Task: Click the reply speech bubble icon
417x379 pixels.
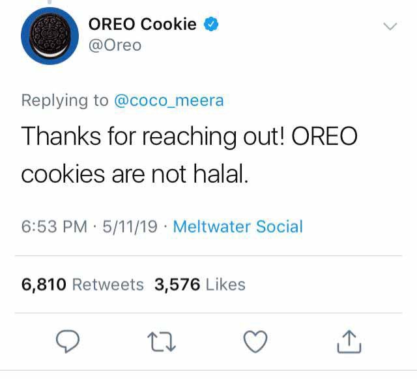Action: pyautogui.click(x=68, y=341)
